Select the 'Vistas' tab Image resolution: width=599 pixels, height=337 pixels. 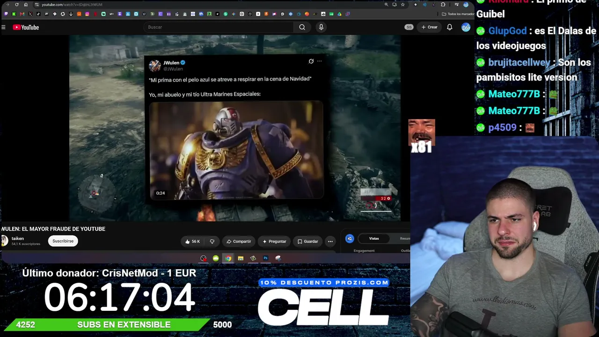374,239
